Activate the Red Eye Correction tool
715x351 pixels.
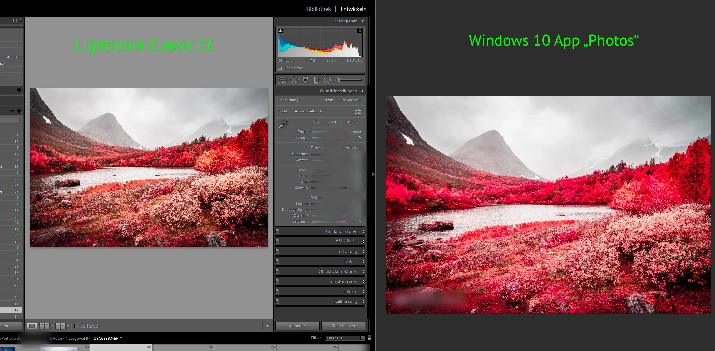[x=306, y=80]
